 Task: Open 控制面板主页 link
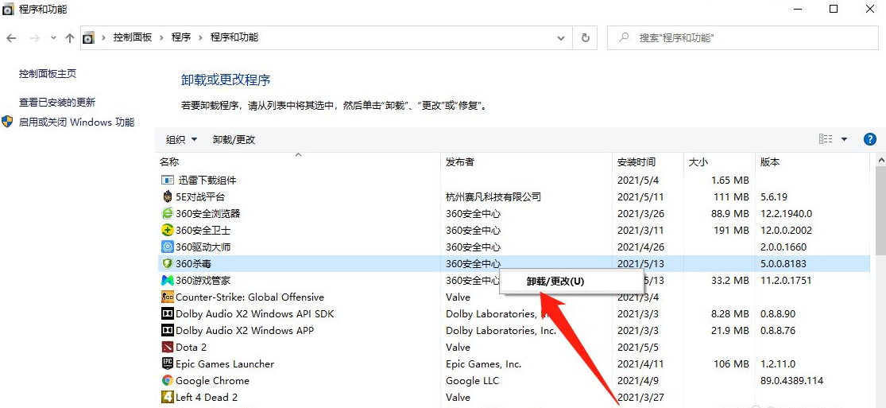(48, 73)
